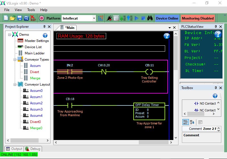The width and height of the screenshot is (227, 159).
Task: Switch to the Debug tab
Action: click(x=33, y=149)
